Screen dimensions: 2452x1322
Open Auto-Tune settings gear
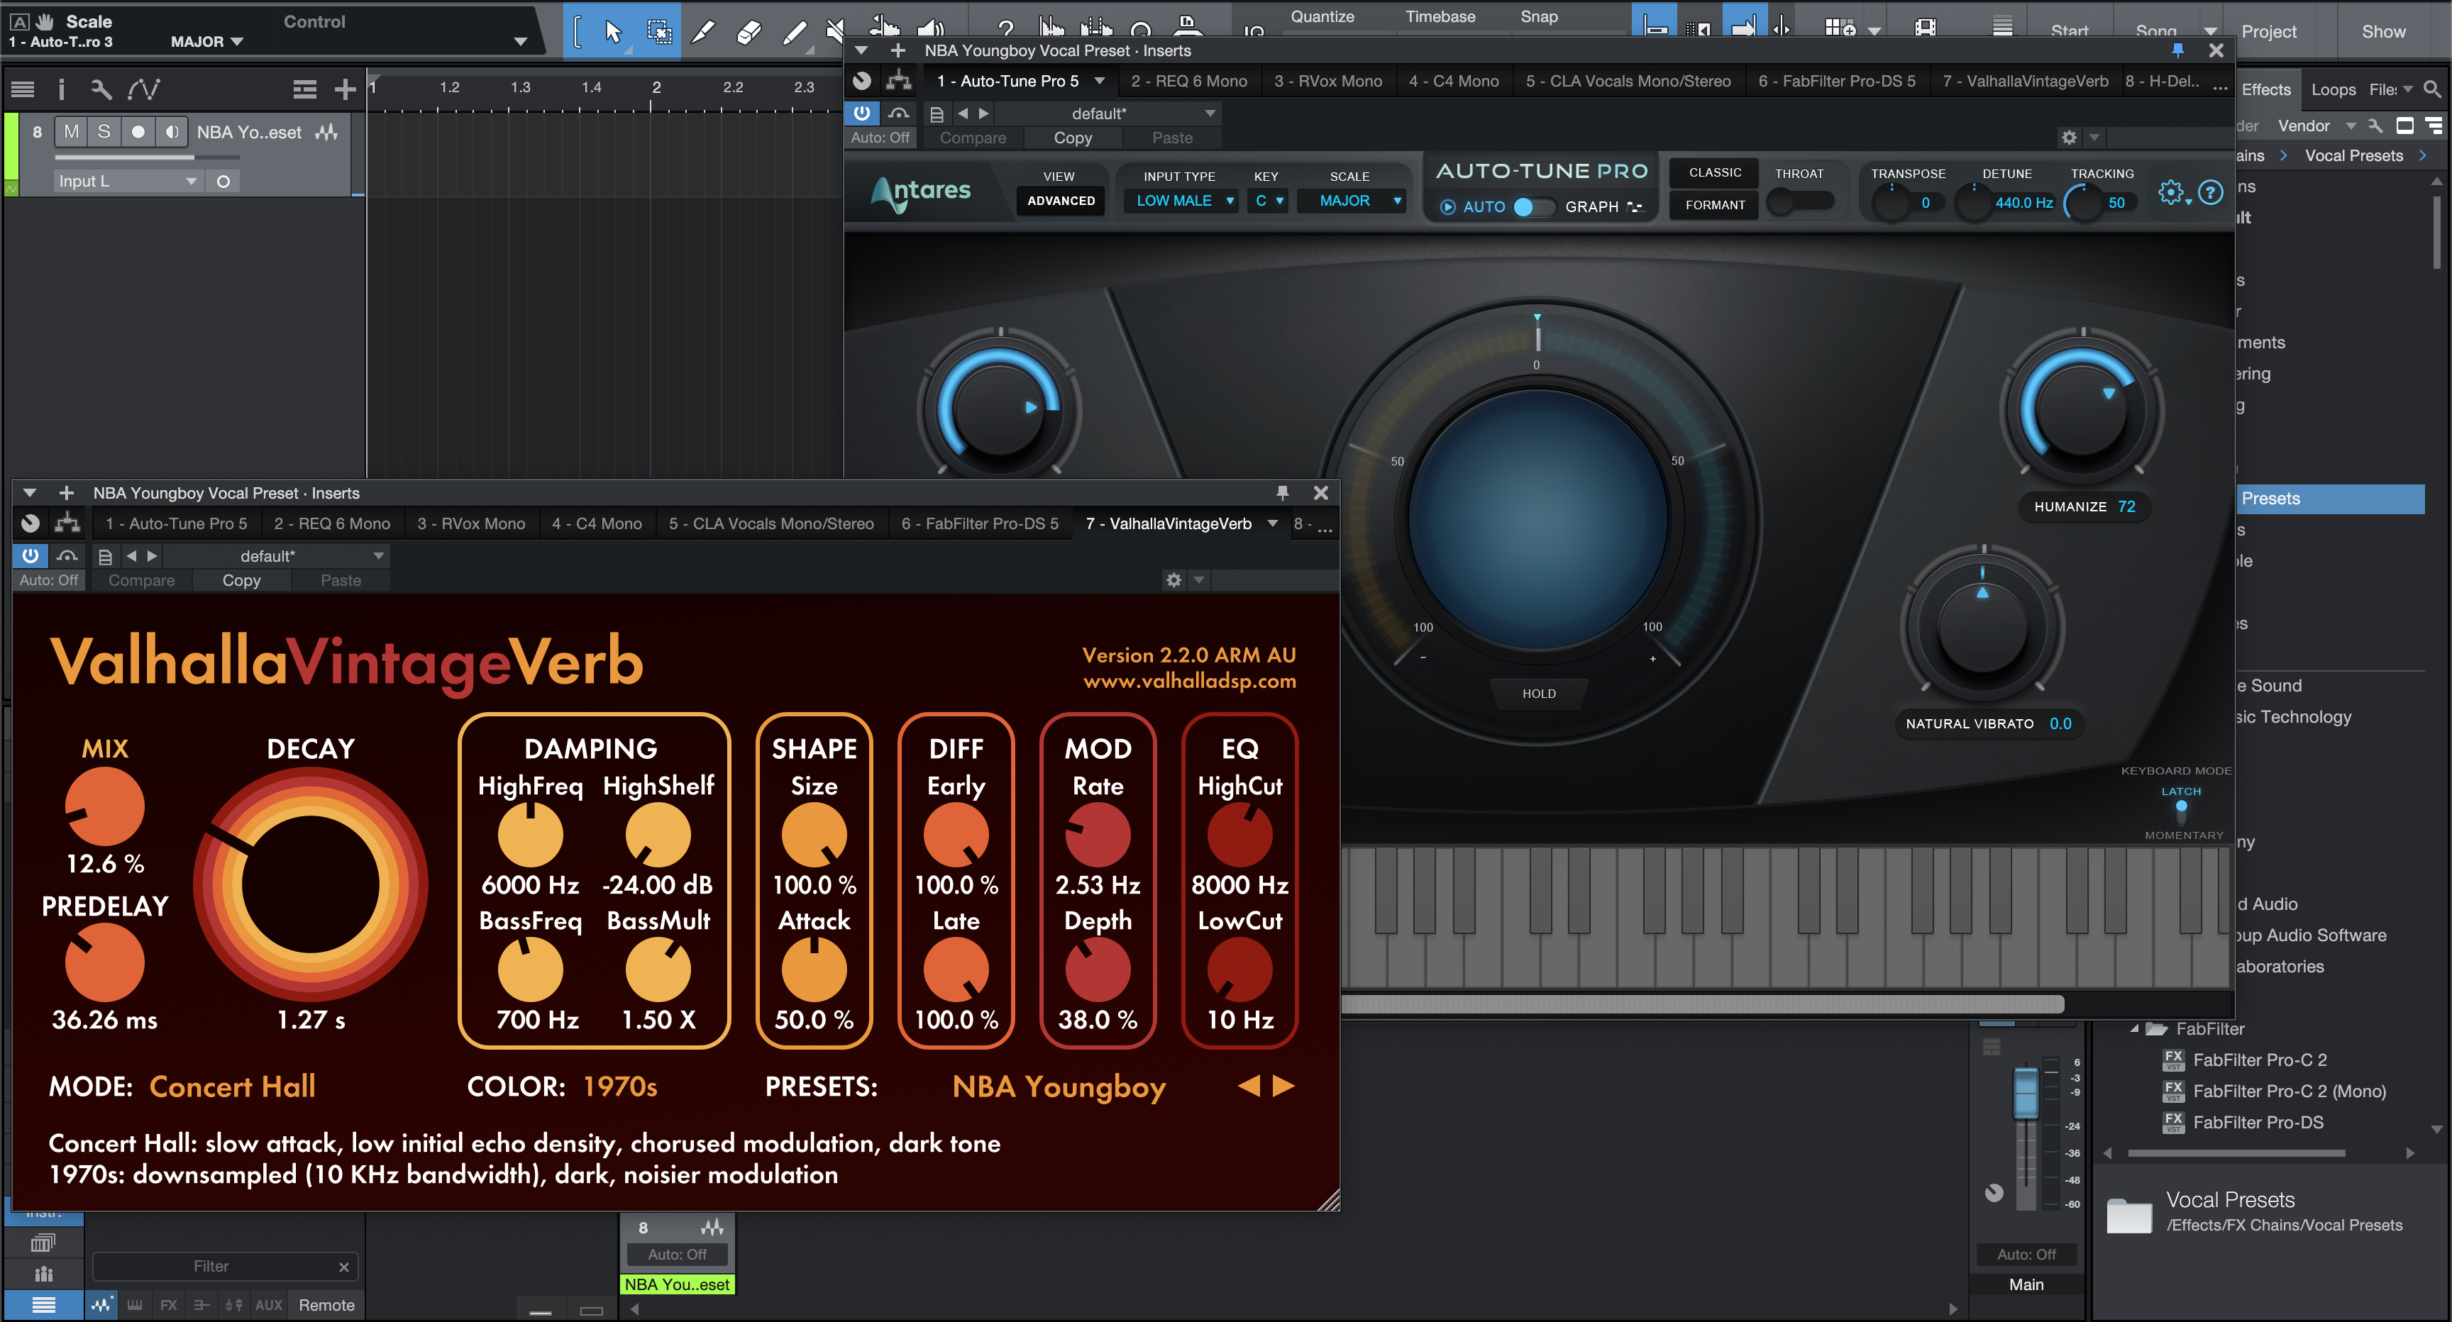click(x=2171, y=193)
